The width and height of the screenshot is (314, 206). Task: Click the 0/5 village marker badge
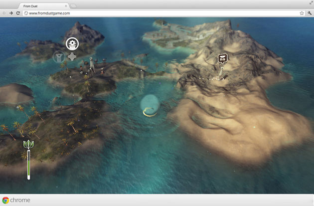(x=222, y=59)
